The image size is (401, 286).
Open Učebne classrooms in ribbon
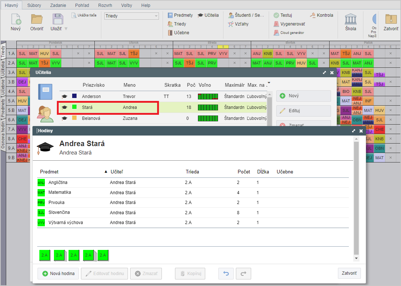tap(179, 33)
